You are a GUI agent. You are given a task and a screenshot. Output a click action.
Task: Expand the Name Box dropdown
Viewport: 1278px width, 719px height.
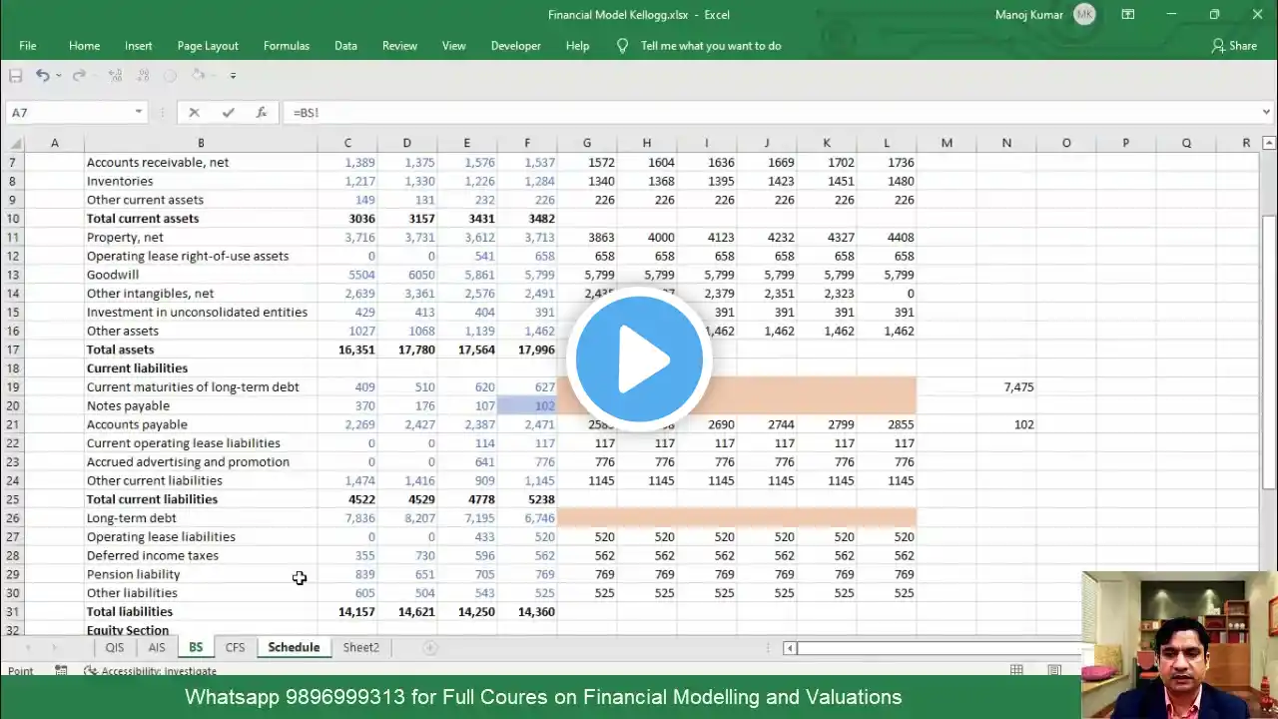[139, 113]
